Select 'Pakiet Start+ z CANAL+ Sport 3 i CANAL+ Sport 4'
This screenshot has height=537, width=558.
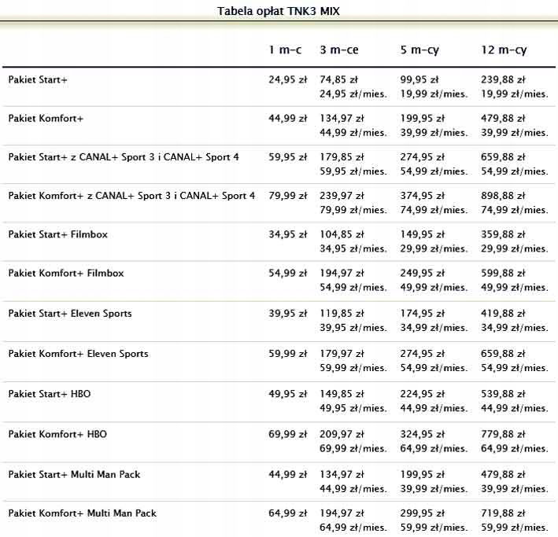pyautogui.click(x=124, y=156)
